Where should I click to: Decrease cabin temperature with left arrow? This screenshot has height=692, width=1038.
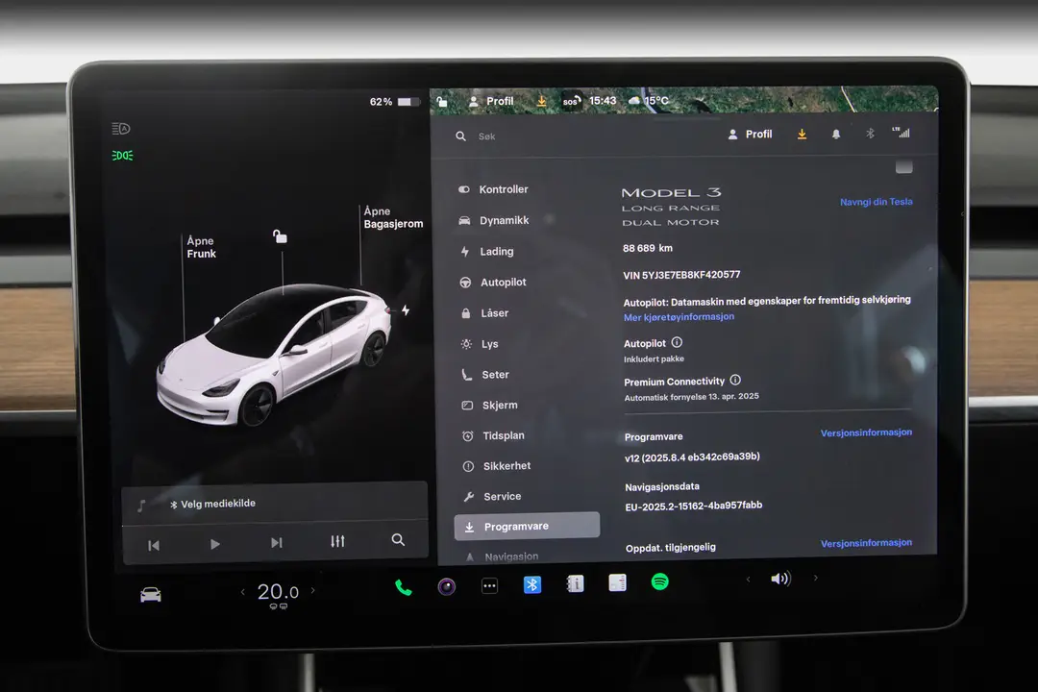tap(243, 592)
